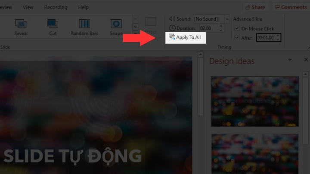
Task: Click the Sound speaker icon
Action: pos(172,19)
